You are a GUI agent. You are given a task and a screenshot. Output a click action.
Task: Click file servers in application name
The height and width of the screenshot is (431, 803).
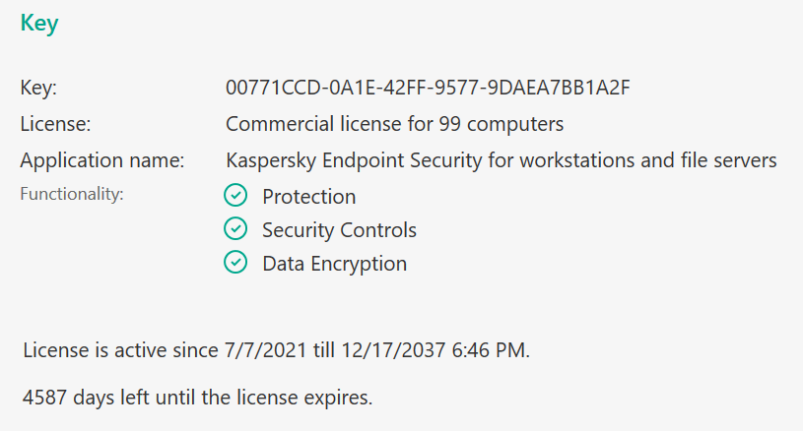click(728, 160)
